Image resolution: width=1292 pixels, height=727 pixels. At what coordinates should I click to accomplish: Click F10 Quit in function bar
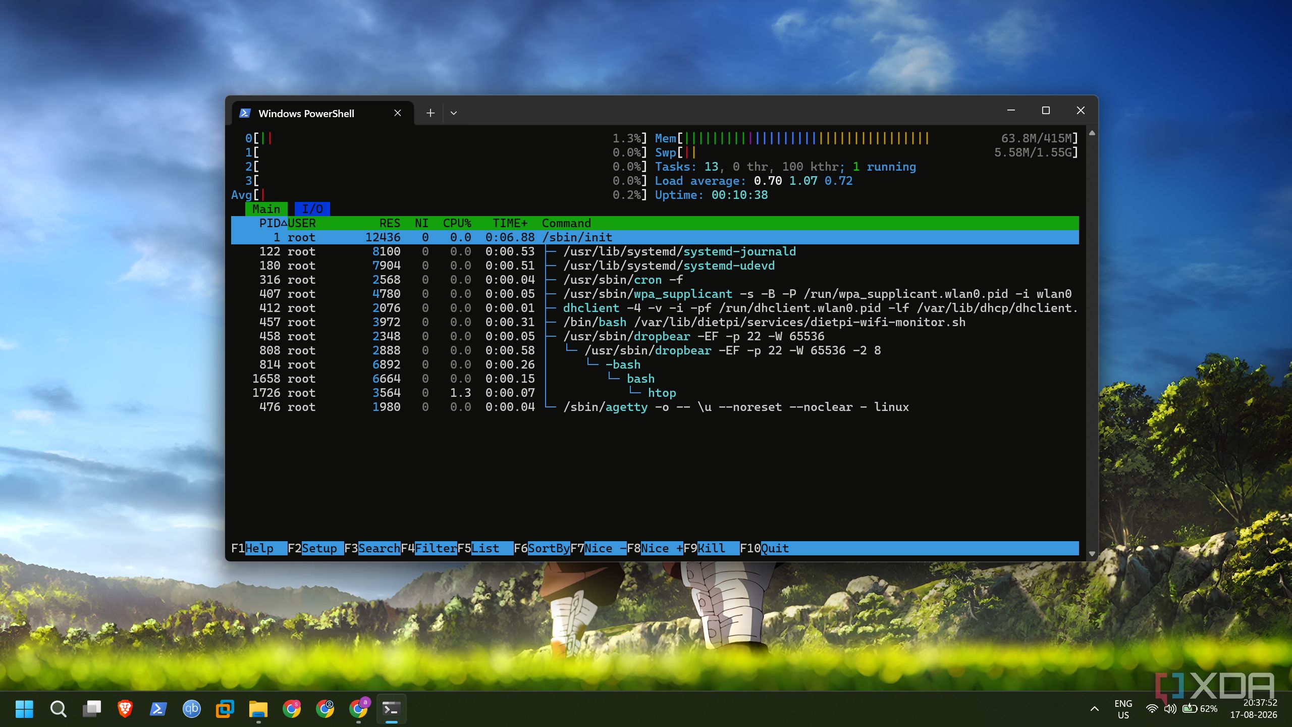pos(765,548)
